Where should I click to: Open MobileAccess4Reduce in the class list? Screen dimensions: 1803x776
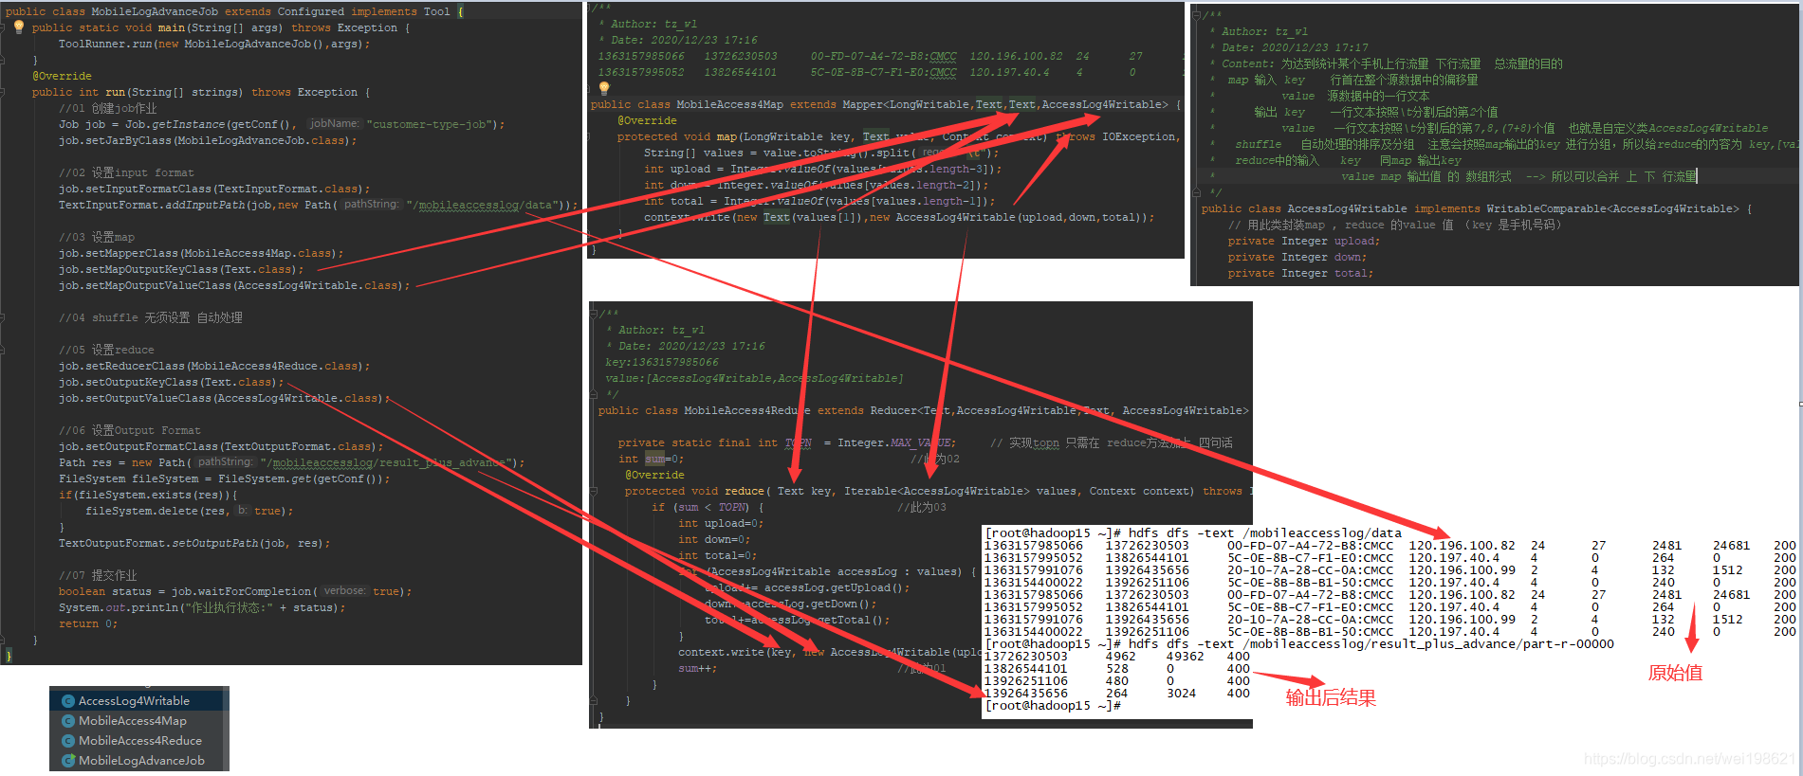pyautogui.click(x=139, y=741)
